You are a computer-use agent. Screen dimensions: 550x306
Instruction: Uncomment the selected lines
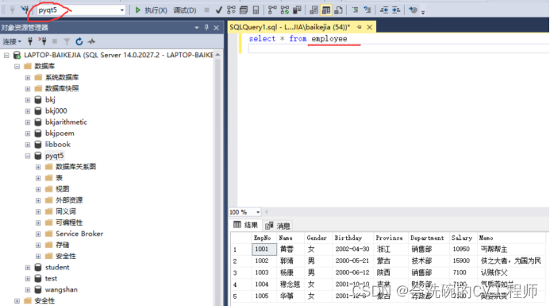click(x=367, y=10)
